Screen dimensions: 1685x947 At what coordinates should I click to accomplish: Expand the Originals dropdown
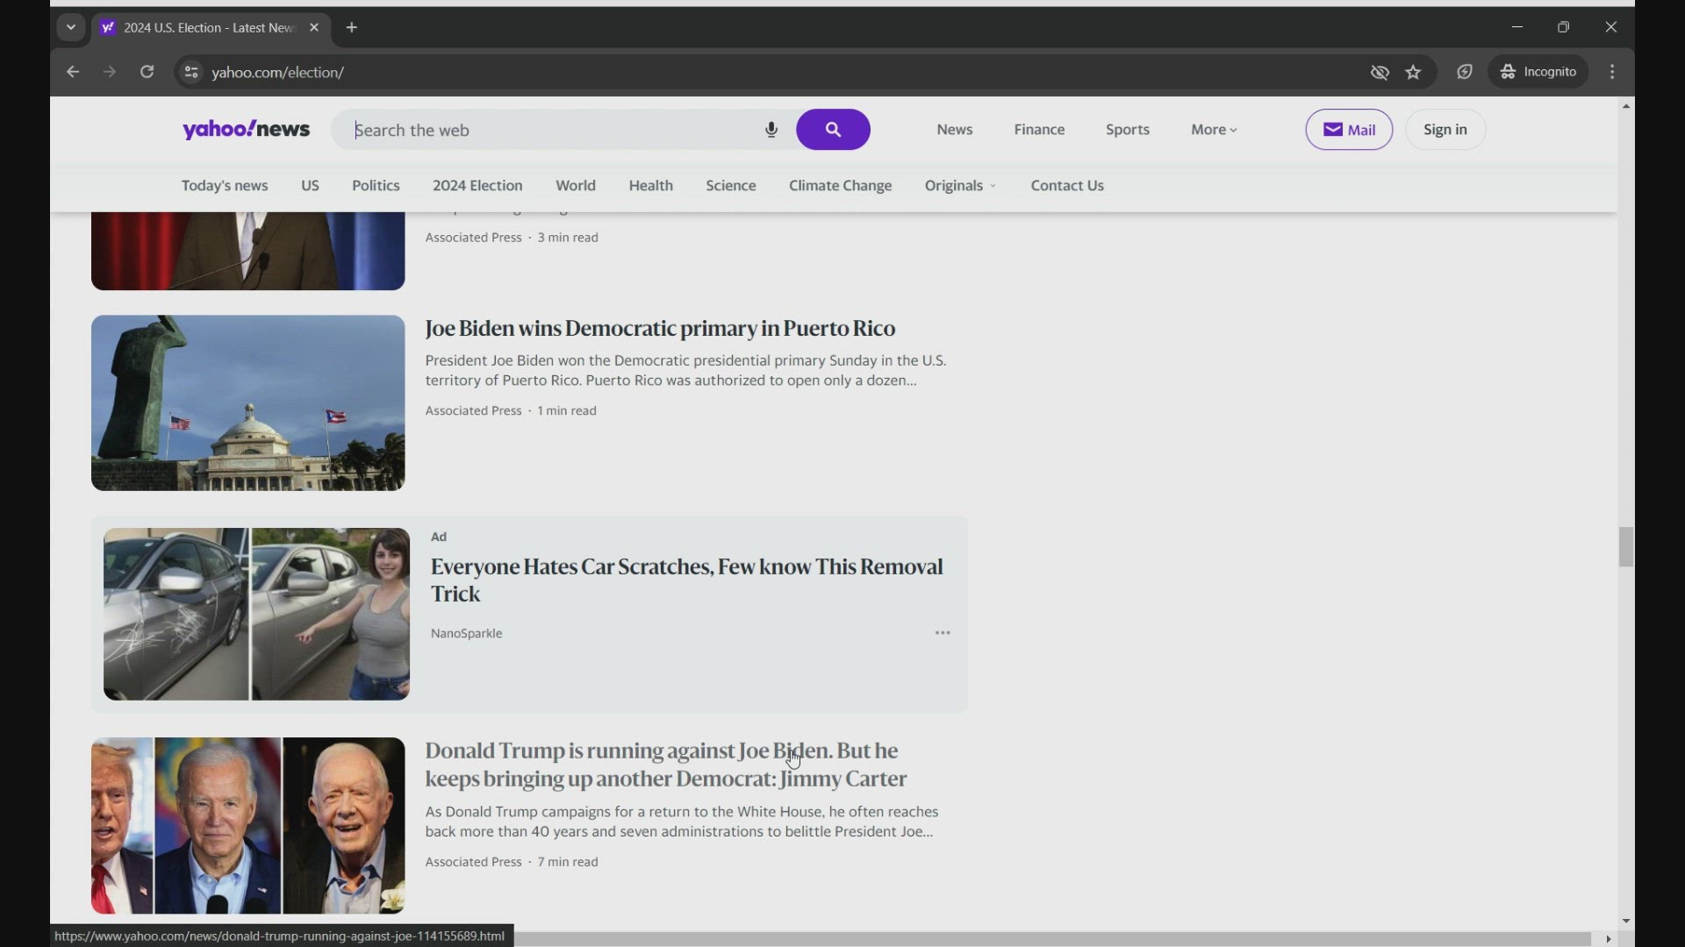960,186
